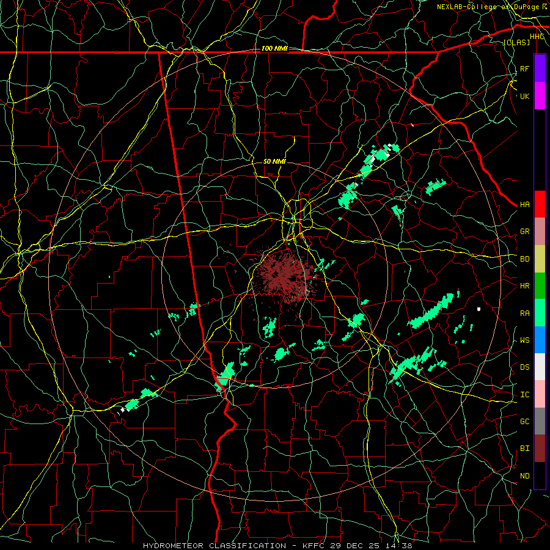The height and width of the screenshot is (550, 550).
Task: Click the brown biological echo cluster at radar center
Action: point(282,276)
